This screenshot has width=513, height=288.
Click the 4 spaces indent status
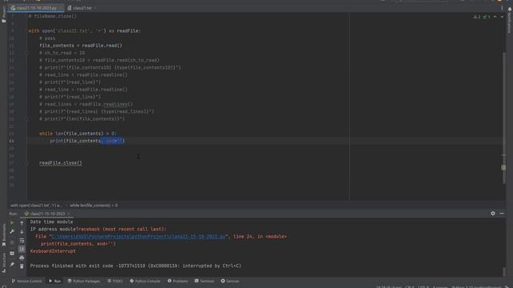(440, 286)
